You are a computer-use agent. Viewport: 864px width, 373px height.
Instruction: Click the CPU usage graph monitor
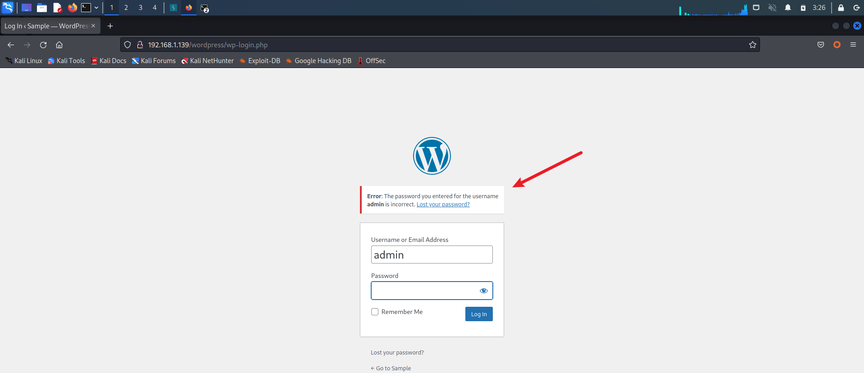coord(714,9)
